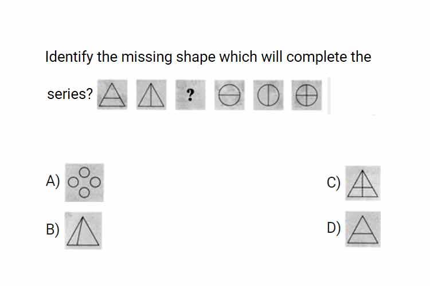Click the bottommost circle in option A
This screenshot has height=286, width=430.
pyautogui.click(x=84, y=192)
